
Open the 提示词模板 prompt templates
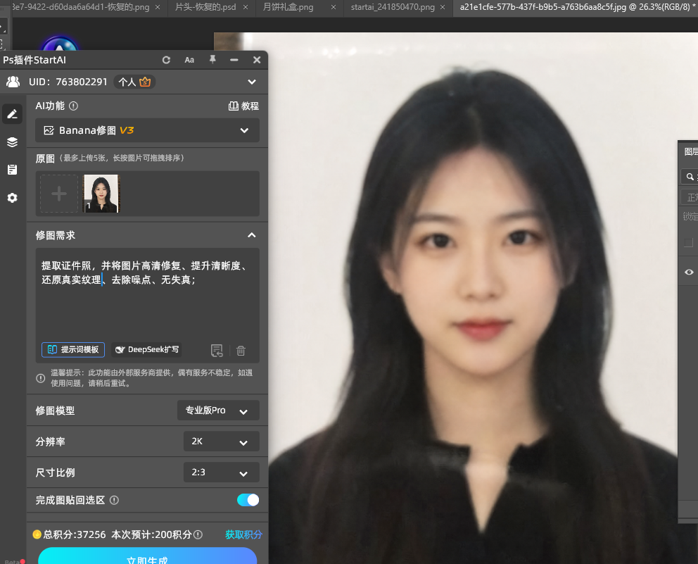(x=73, y=350)
